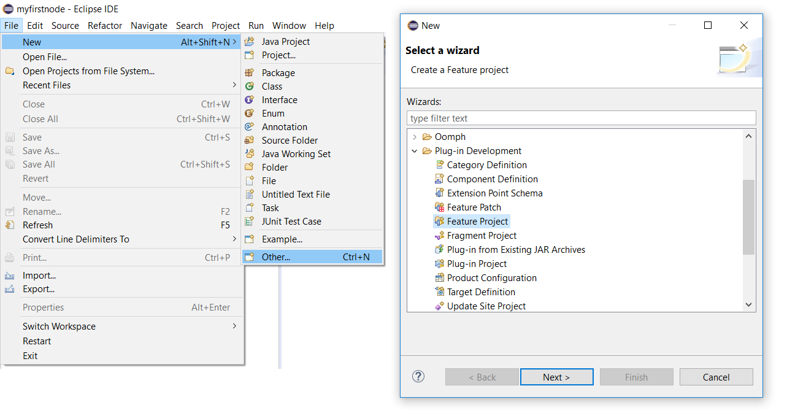This screenshot has height=410, width=787.
Task: Click the Feature Patch icon
Action: [x=439, y=207]
